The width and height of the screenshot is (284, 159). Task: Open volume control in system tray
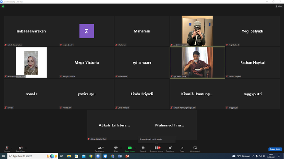pyautogui.click(x=264, y=156)
